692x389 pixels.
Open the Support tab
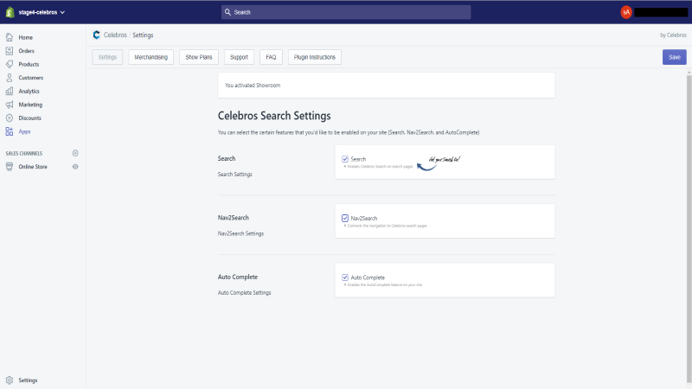click(x=239, y=57)
